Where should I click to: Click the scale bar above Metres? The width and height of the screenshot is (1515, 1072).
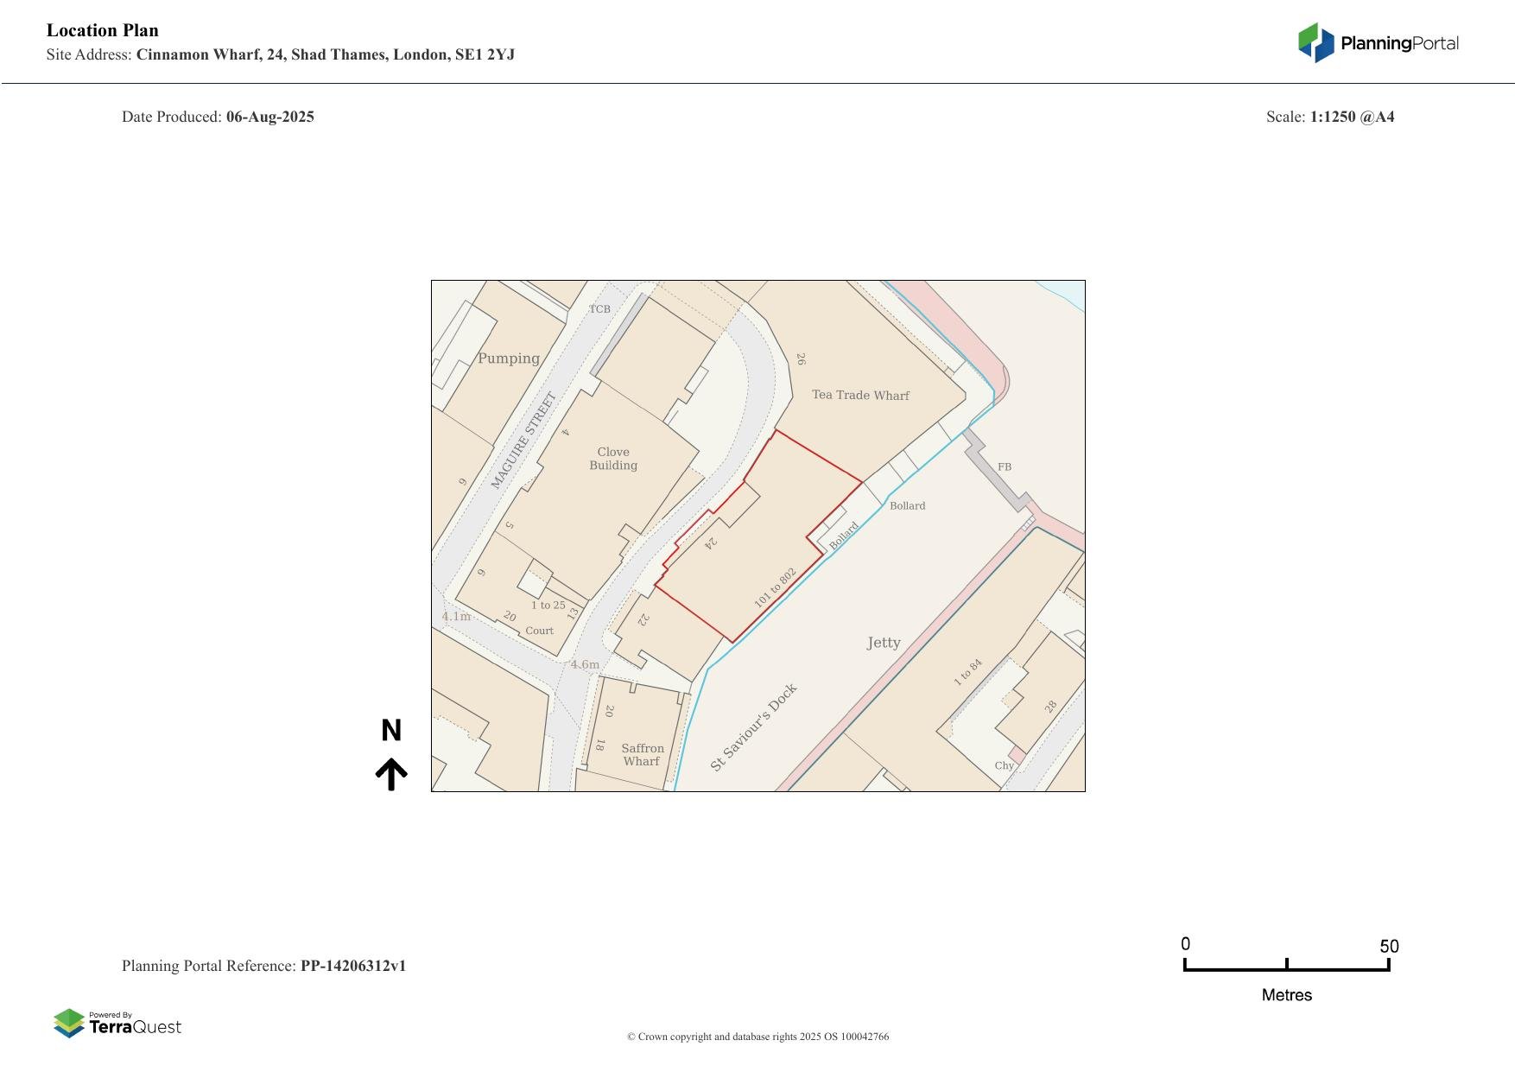[1286, 967]
